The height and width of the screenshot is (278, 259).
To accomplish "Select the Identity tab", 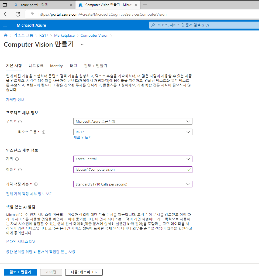I will pos(56,66).
